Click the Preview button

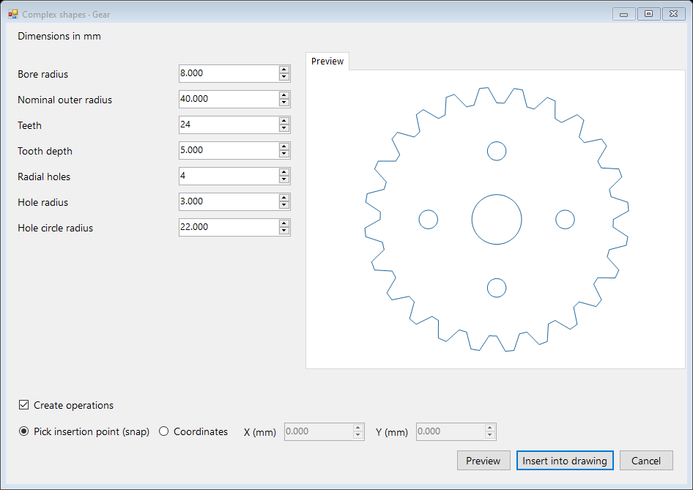pos(483,461)
